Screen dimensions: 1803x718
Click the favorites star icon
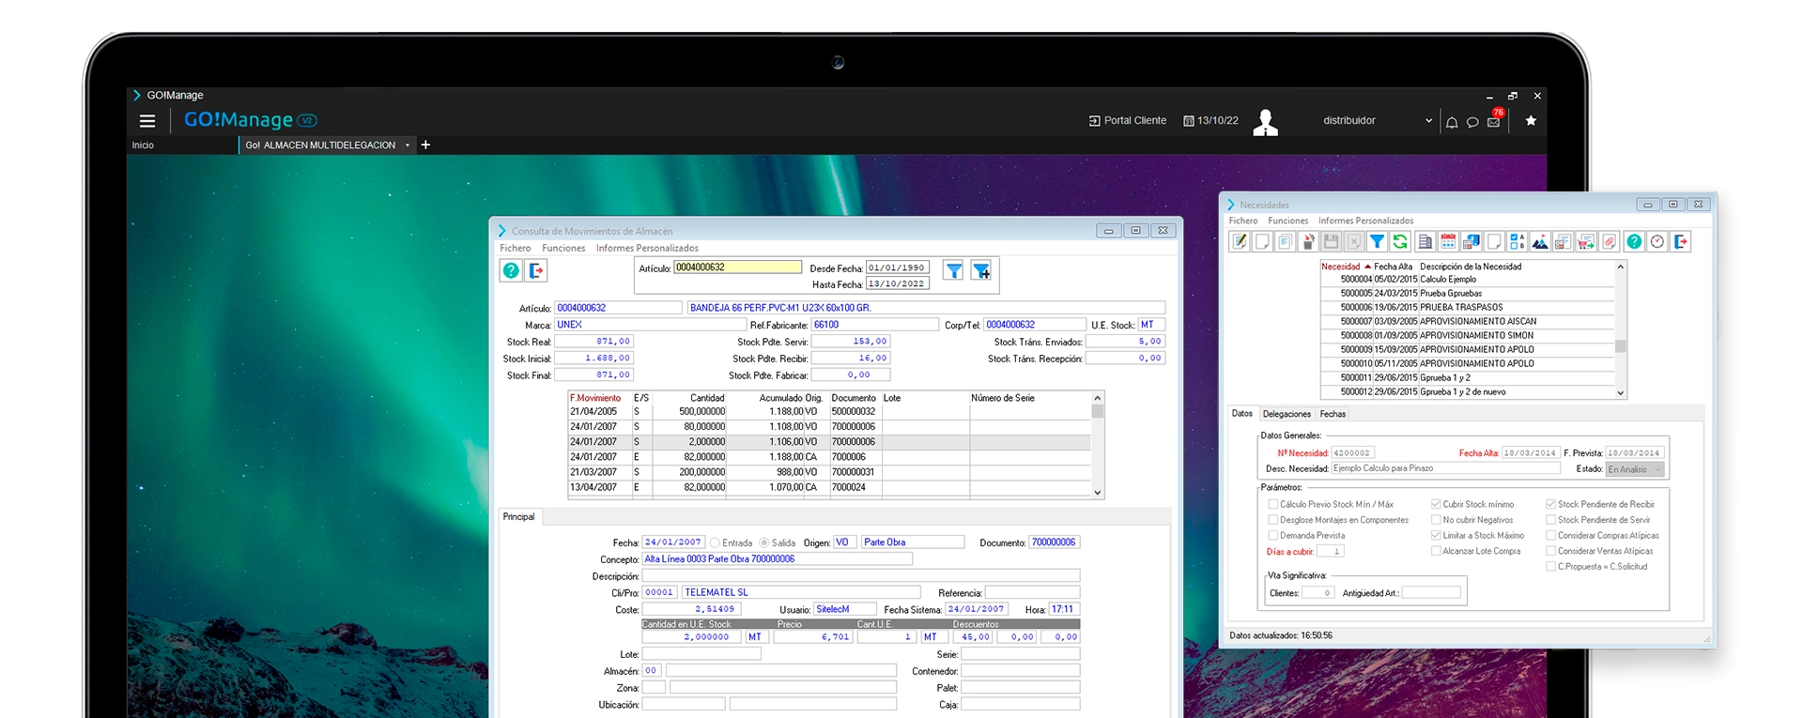tap(1531, 121)
